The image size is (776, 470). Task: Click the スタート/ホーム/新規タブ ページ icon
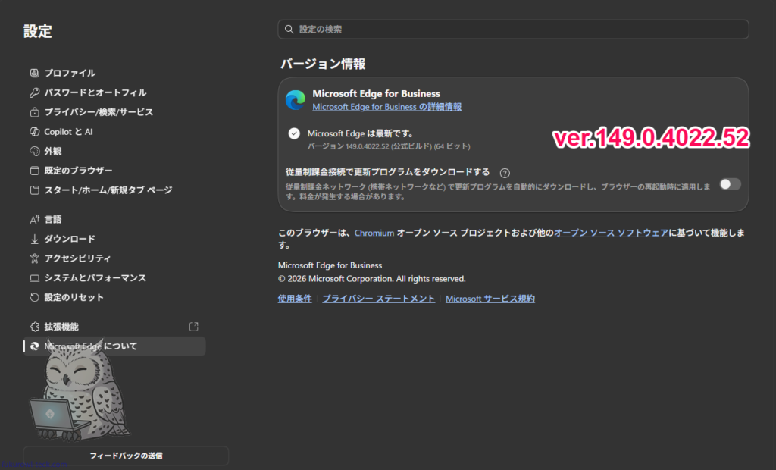(x=34, y=190)
